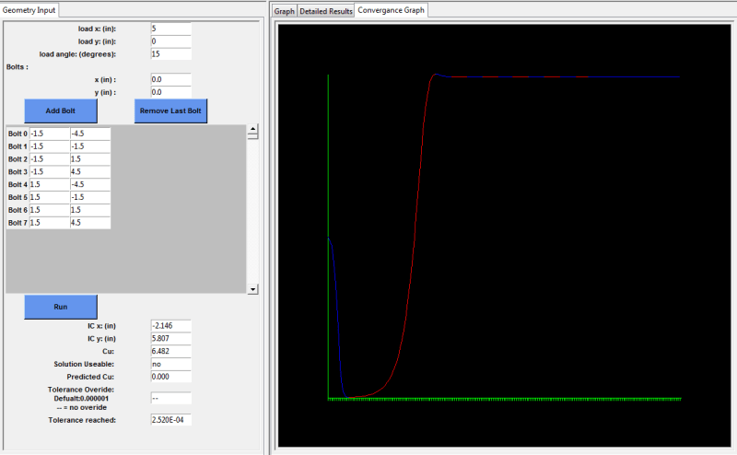
Task: Click the IC y result field
Action: [170, 338]
